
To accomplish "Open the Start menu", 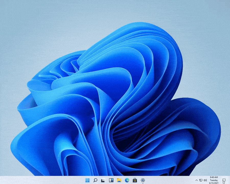I will [88, 180].
